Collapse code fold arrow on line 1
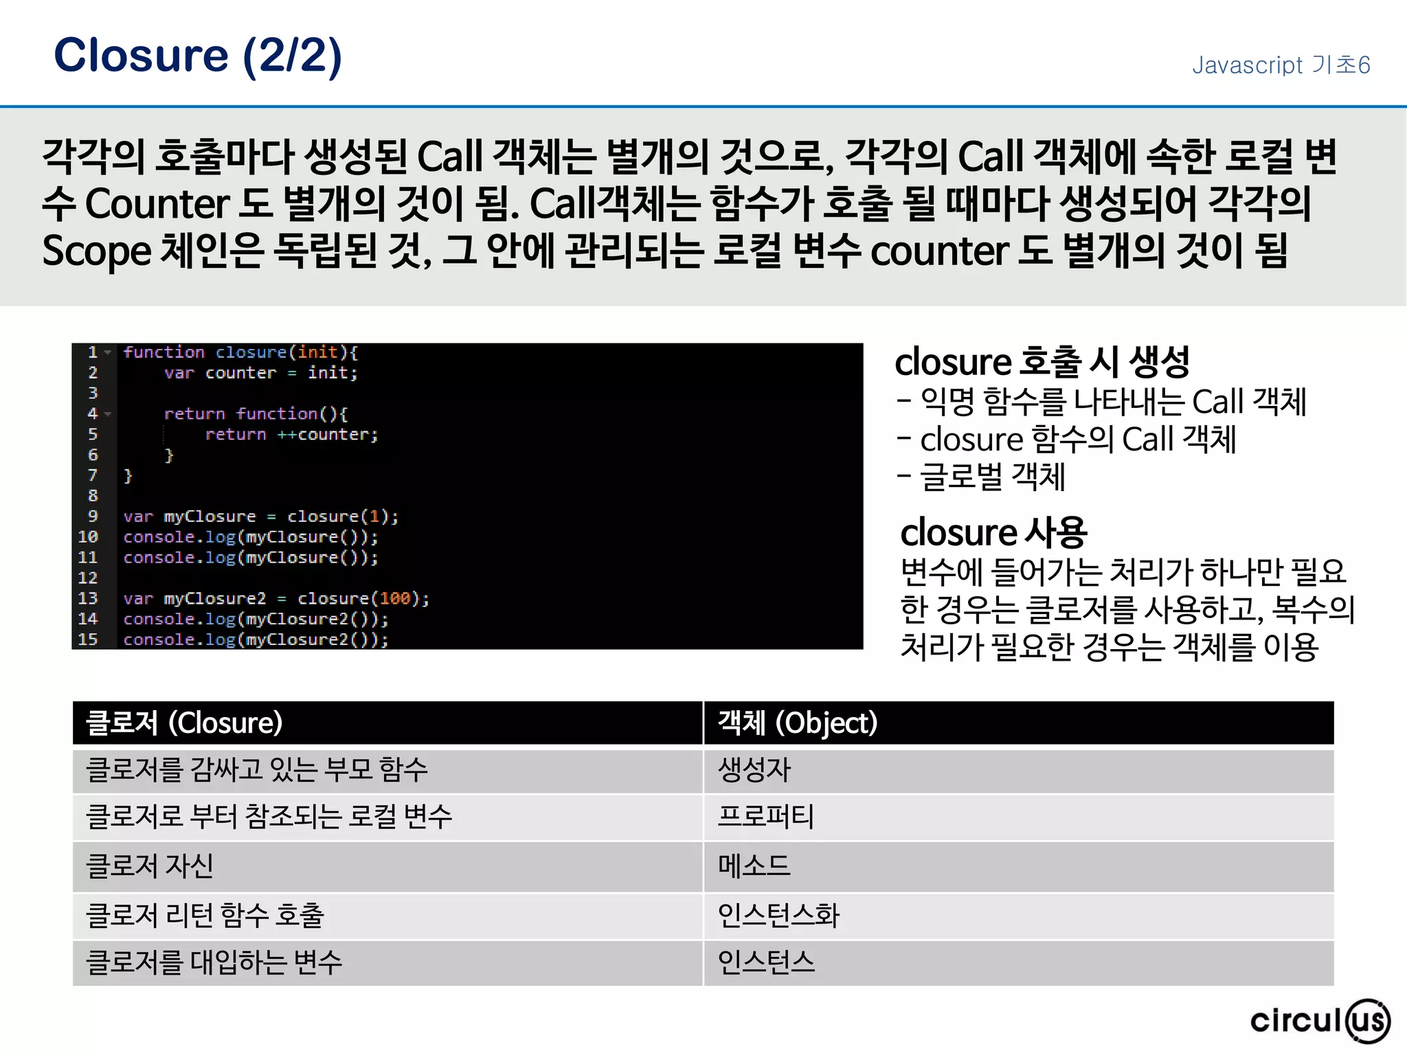Image resolution: width=1407 pixels, height=1055 pixels. [x=107, y=352]
